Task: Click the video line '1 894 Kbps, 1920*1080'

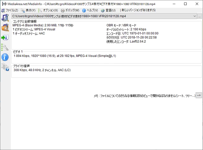Action: (x=65, y=56)
